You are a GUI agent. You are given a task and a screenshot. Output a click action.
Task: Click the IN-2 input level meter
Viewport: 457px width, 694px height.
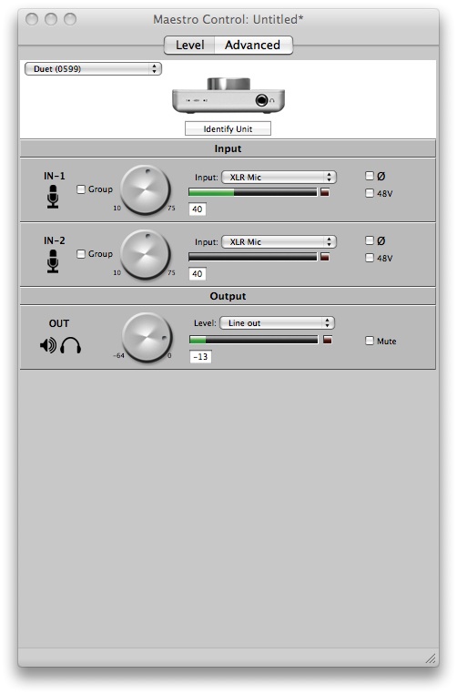point(253,257)
